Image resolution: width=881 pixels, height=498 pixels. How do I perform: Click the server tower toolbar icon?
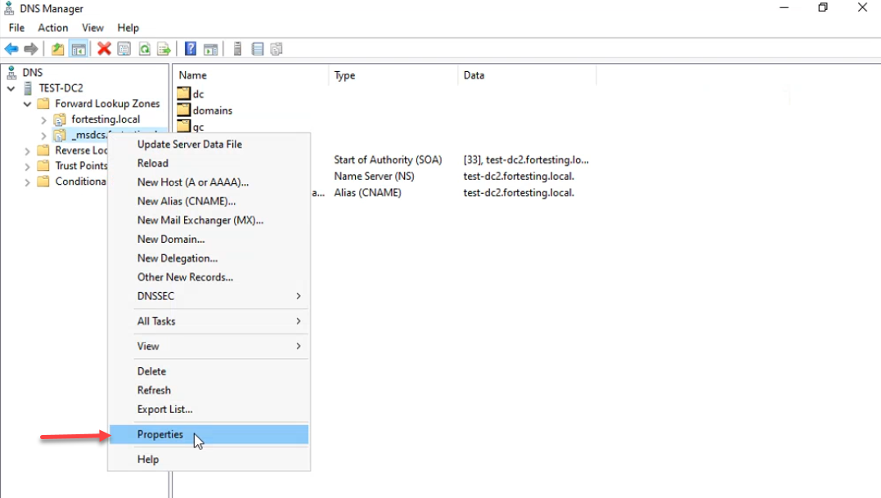pyautogui.click(x=237, y=49)
